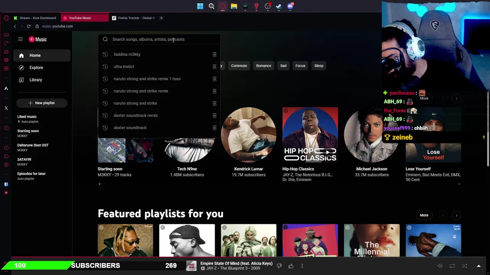
Task: Click the search magnifier icon in search box
Action: click(105, 39)
